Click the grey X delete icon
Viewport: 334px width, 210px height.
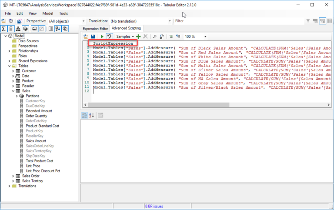146,37
